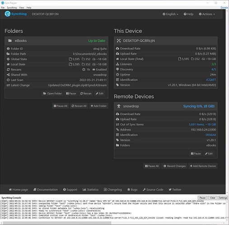
Task: Click the Donate link
Action: coord(224,8)
